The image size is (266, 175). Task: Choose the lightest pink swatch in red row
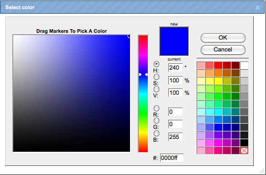[x=201, y=65]
